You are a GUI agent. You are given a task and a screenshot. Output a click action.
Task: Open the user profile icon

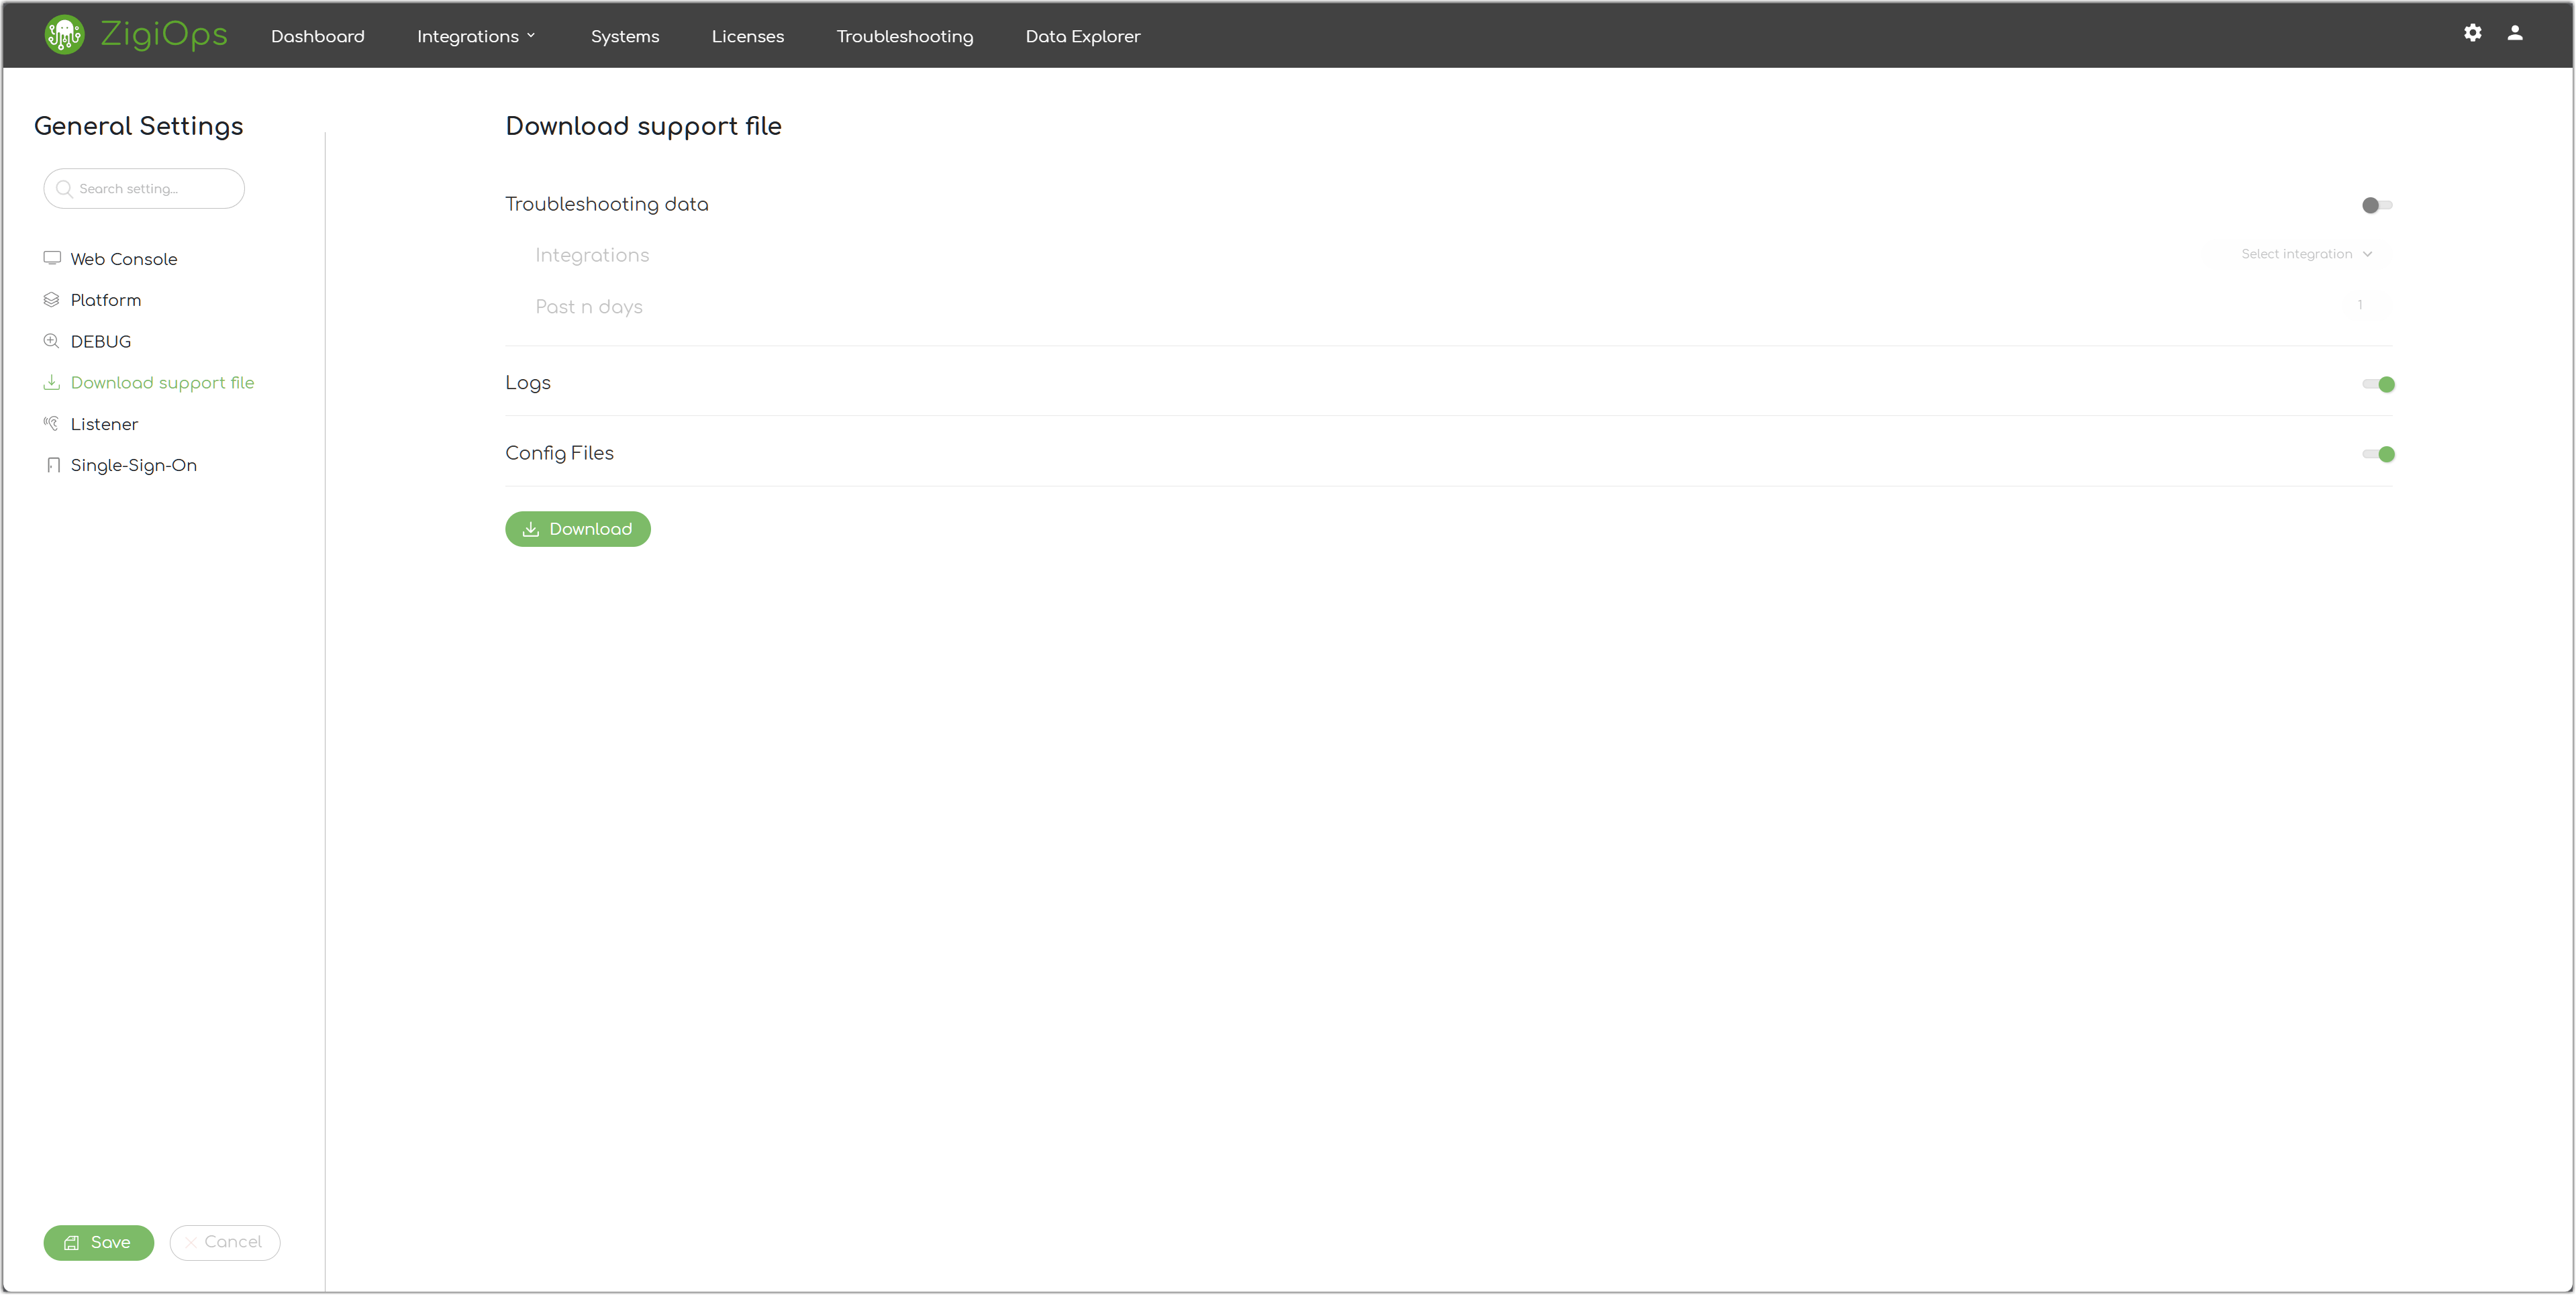[2514, 33]
